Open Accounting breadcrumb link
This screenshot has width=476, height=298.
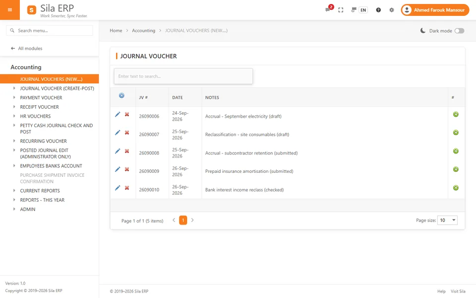144,31
